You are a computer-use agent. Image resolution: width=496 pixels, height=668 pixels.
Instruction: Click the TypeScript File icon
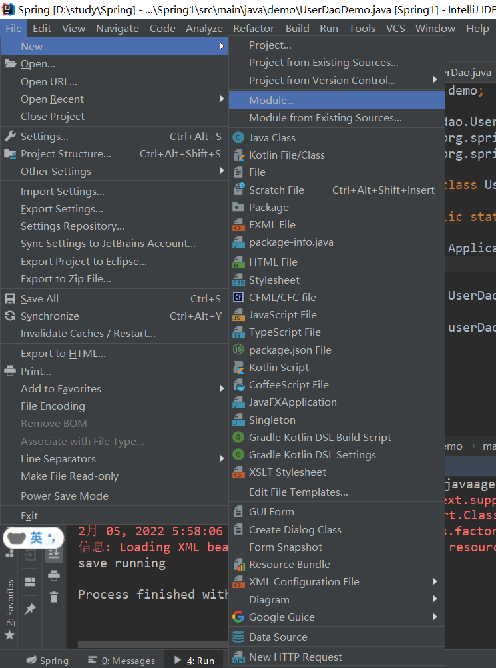(x=238, y=332)
